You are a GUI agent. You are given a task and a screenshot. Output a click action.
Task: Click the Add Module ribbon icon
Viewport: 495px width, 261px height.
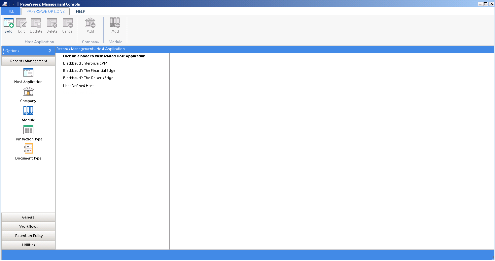click(115, 23)
